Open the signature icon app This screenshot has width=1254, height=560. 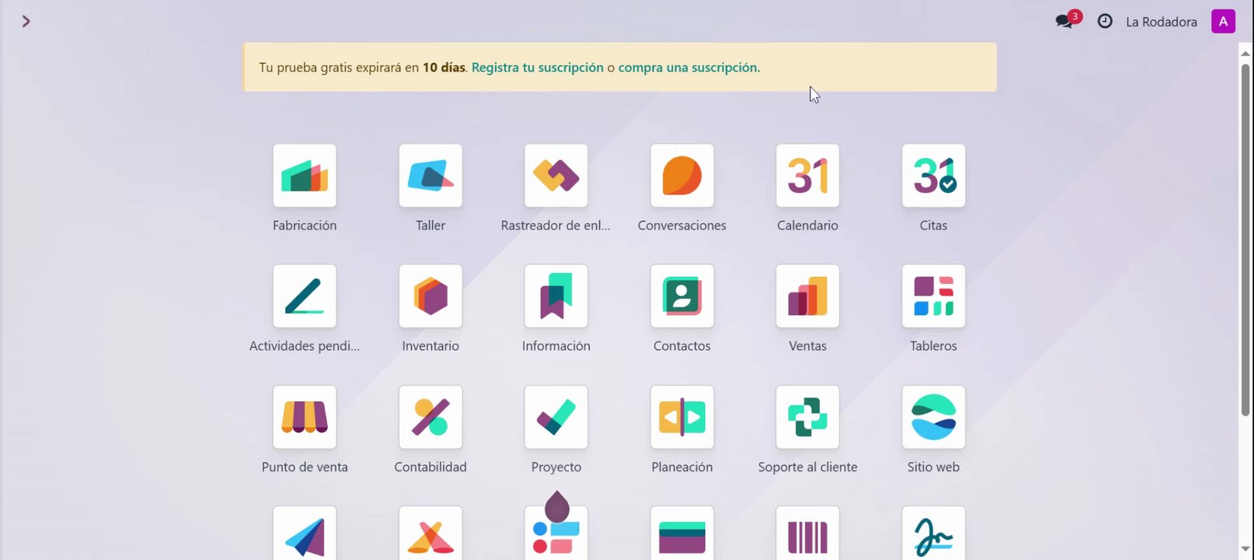[x=933, y=534]
